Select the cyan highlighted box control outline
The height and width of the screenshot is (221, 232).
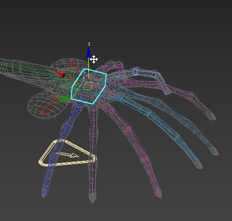[x=89, y=86]
